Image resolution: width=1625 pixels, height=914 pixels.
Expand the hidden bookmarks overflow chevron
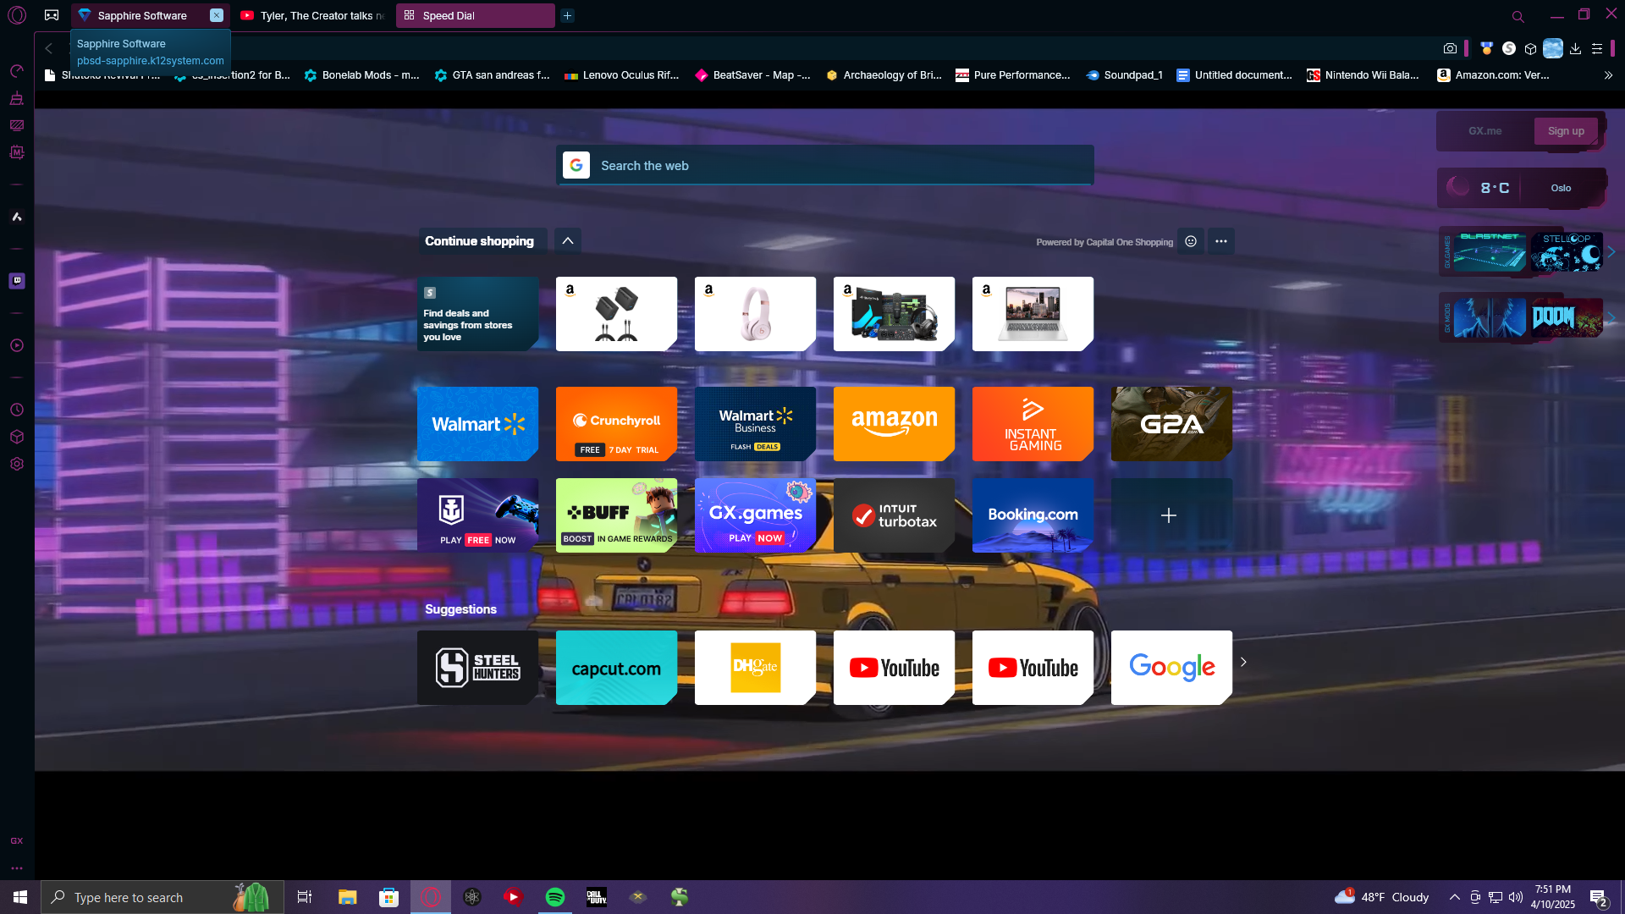pyautogui.click(x=1608, y=75)
